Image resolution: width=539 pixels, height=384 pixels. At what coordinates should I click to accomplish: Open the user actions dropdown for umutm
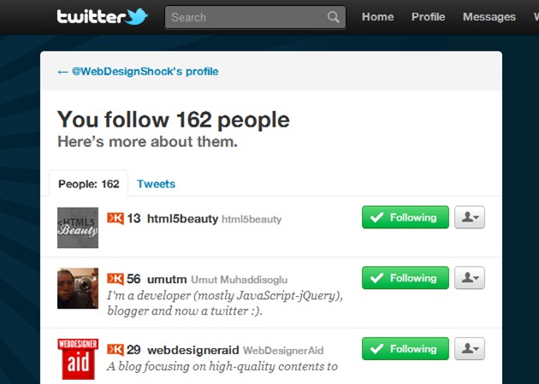coord(470,278)
